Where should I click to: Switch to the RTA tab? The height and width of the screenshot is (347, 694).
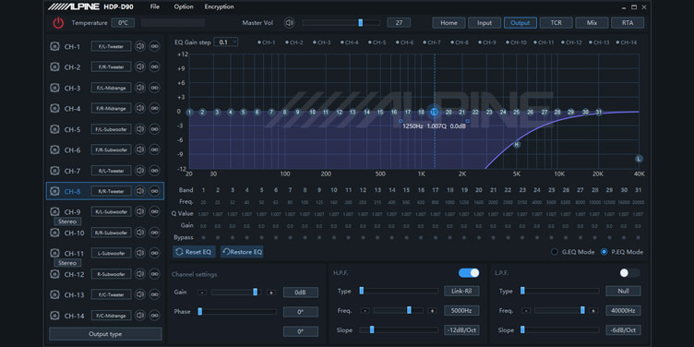628,22
